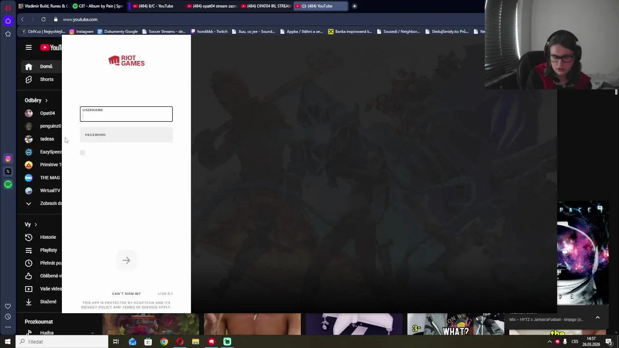Open the YouTube Shorts icon in sidebar
The width and height of the screenshot is (619, 348).
(x=29, y=79)
